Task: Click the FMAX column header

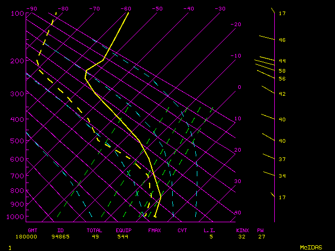Action: [x=154, y=230]
